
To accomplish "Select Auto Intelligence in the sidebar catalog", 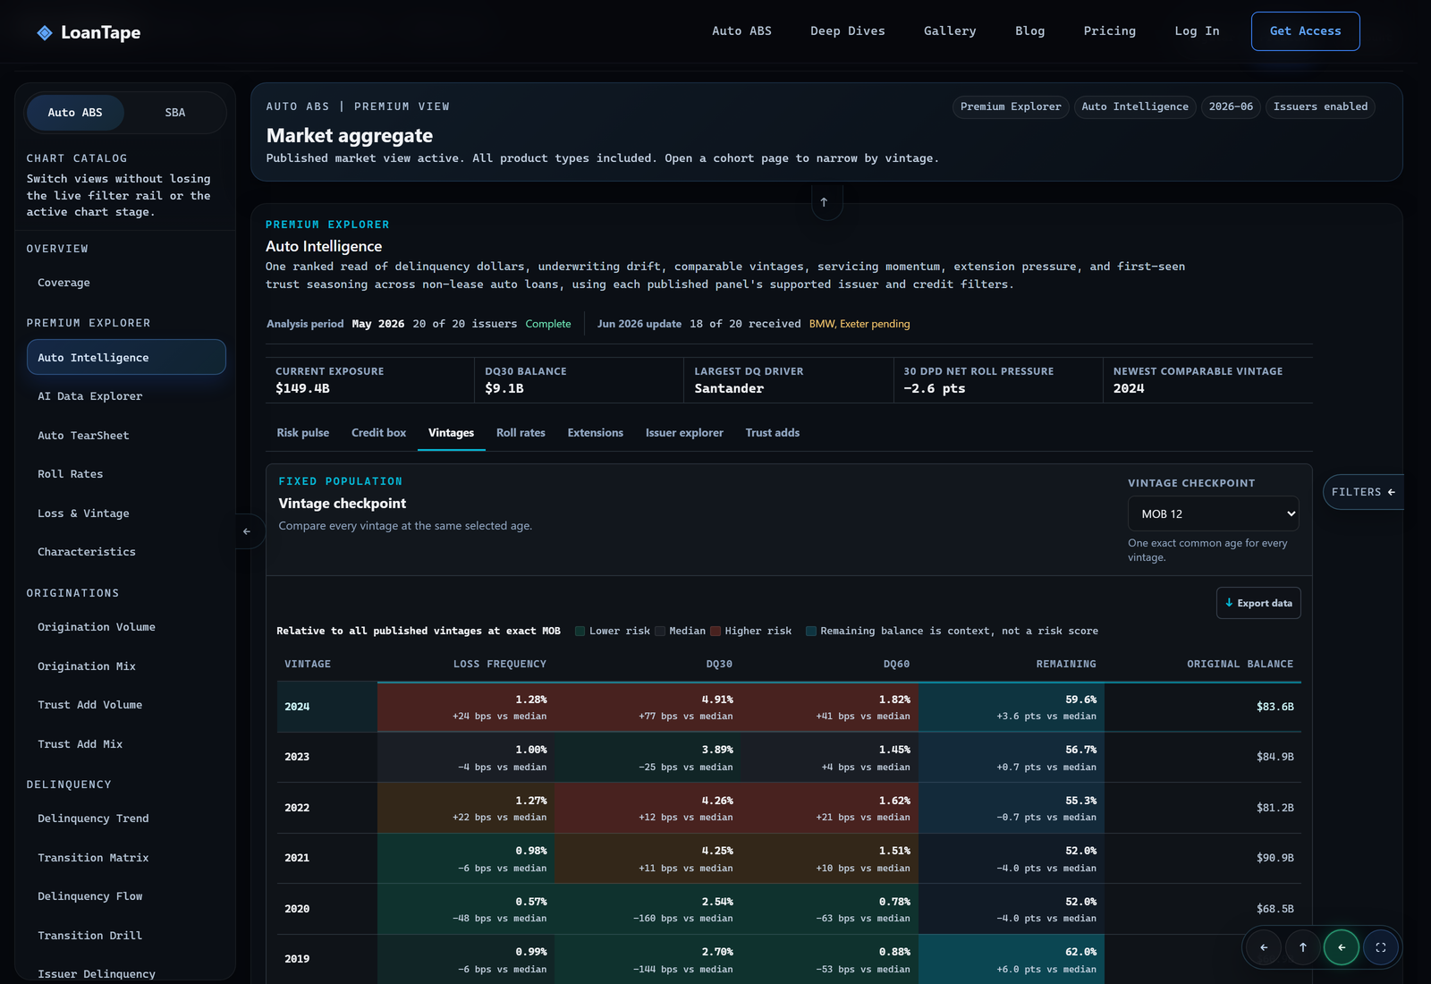I will click(x=126, y=358).
